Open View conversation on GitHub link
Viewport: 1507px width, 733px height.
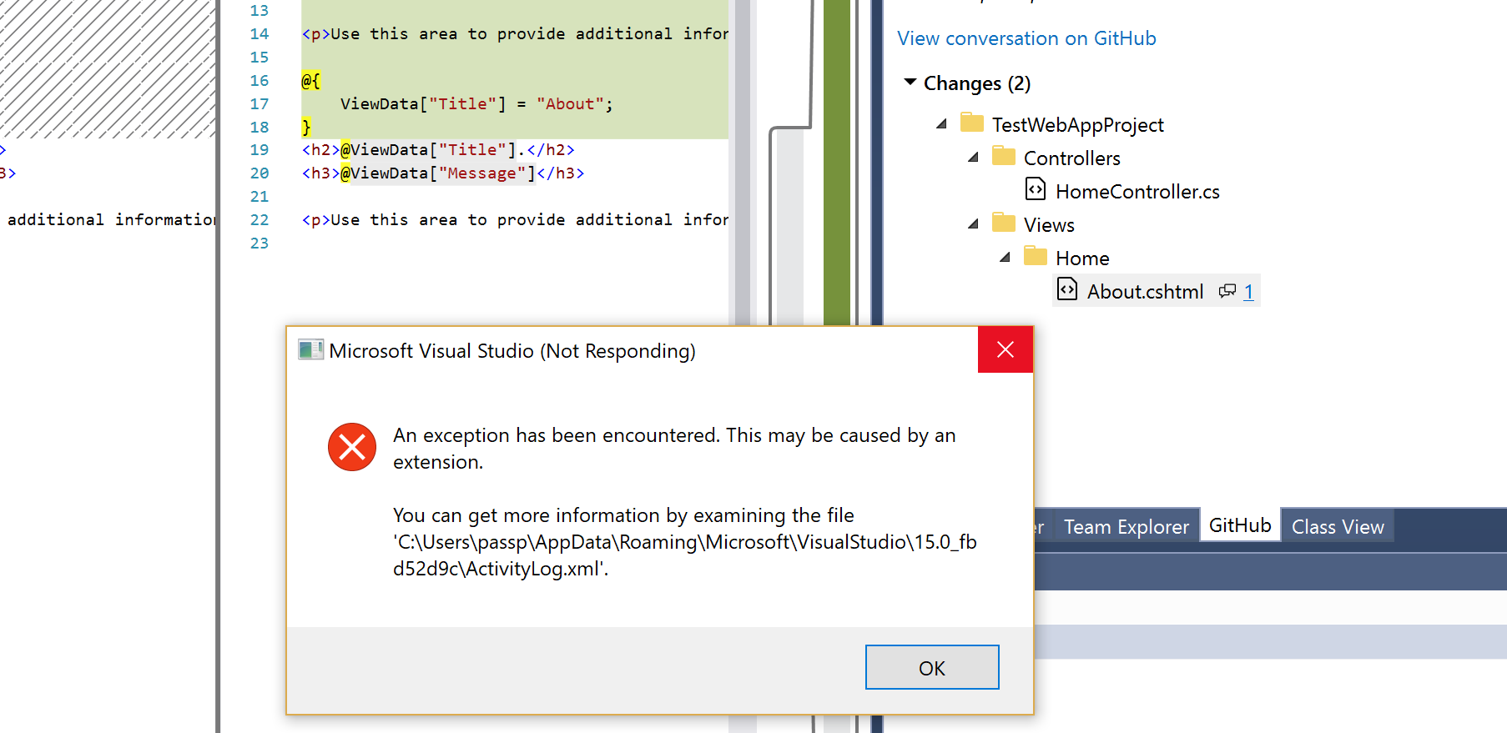(1026, 38)
